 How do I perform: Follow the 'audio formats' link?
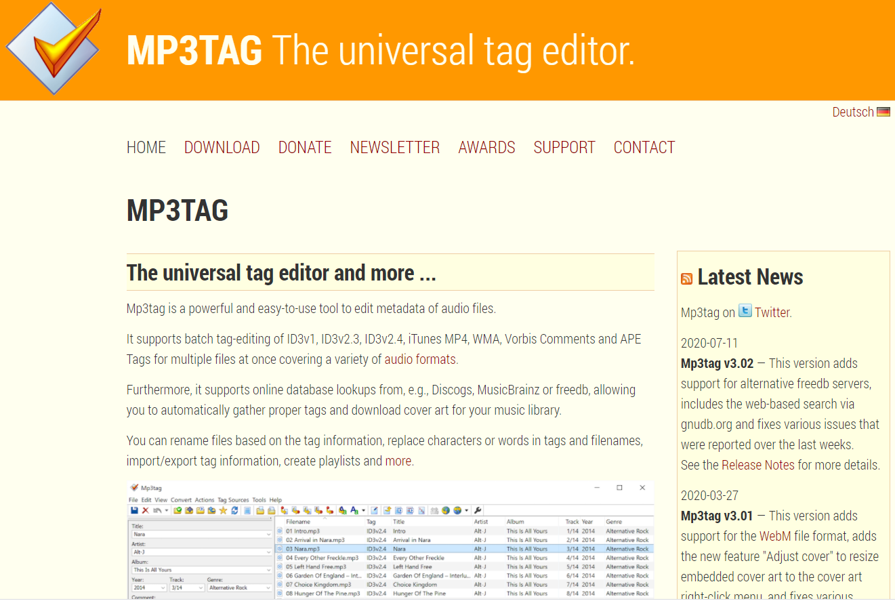click(420, 360)
